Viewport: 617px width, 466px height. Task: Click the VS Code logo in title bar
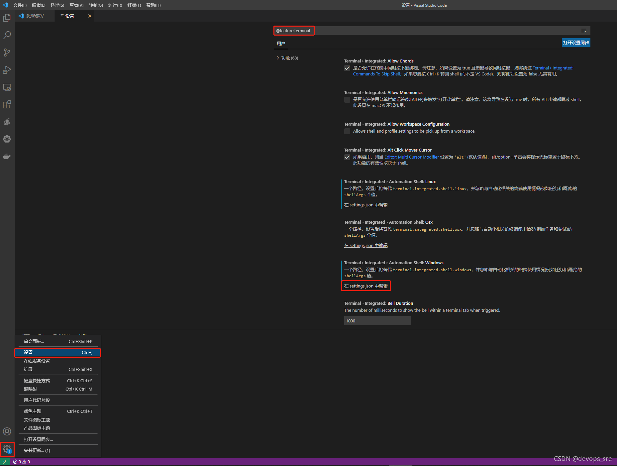tap(5, 5)
